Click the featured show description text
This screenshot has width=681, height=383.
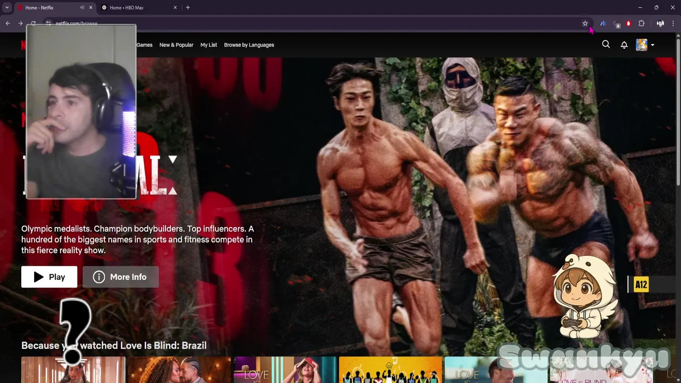137,239
